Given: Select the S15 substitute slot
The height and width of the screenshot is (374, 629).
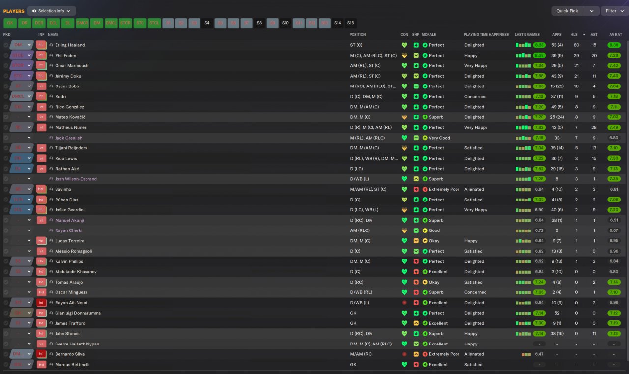Looking at the screenshot, I should pos(350,23).
